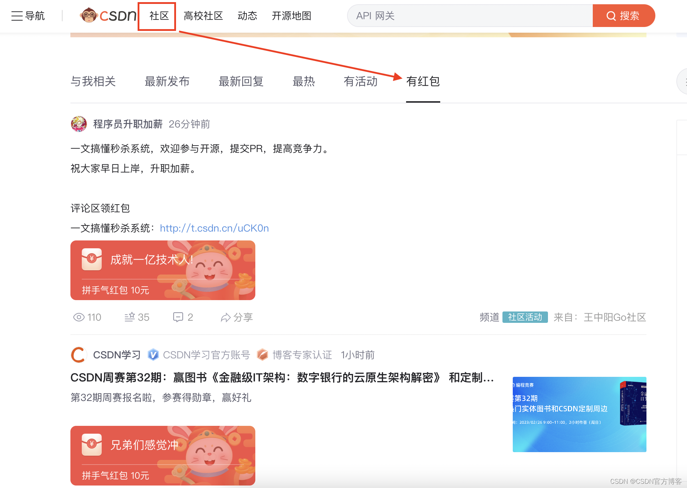Open 开源地图 in the top nav
This screenshot has width=687, height=488.
pyautogui.click(x=292, y=16)
